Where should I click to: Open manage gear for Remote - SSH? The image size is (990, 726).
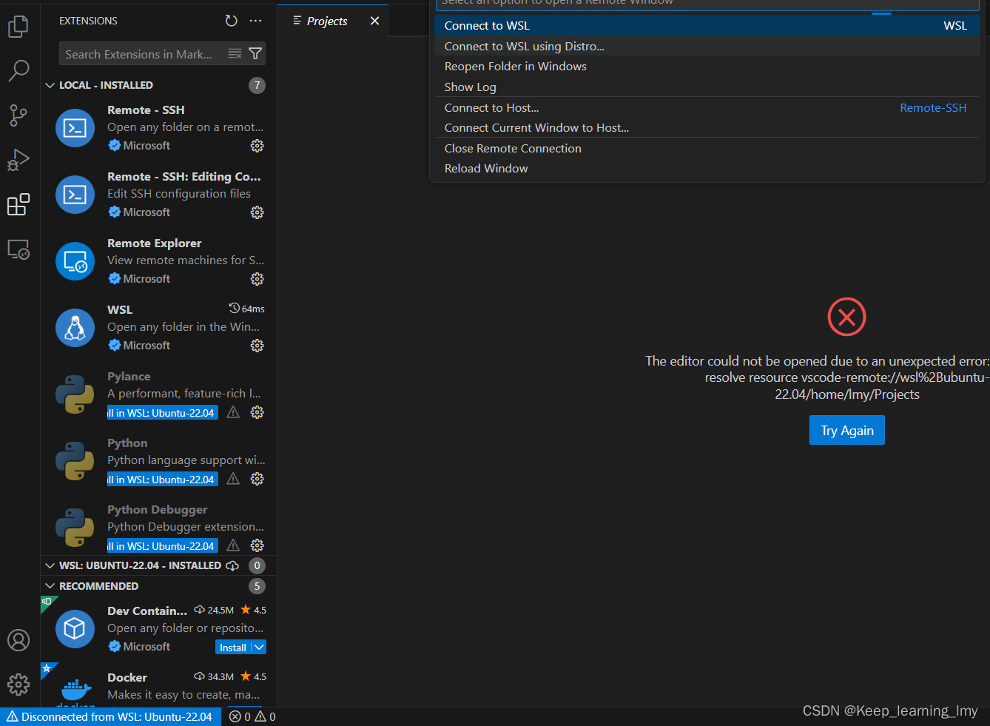[x=257, y=146]
